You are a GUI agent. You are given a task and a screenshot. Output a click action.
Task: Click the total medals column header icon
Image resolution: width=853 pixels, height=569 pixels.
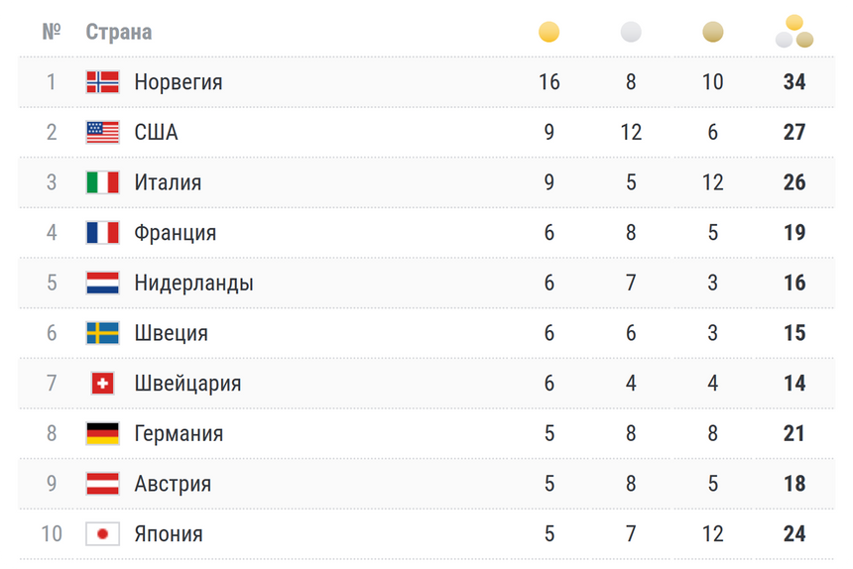click(793, 32)
